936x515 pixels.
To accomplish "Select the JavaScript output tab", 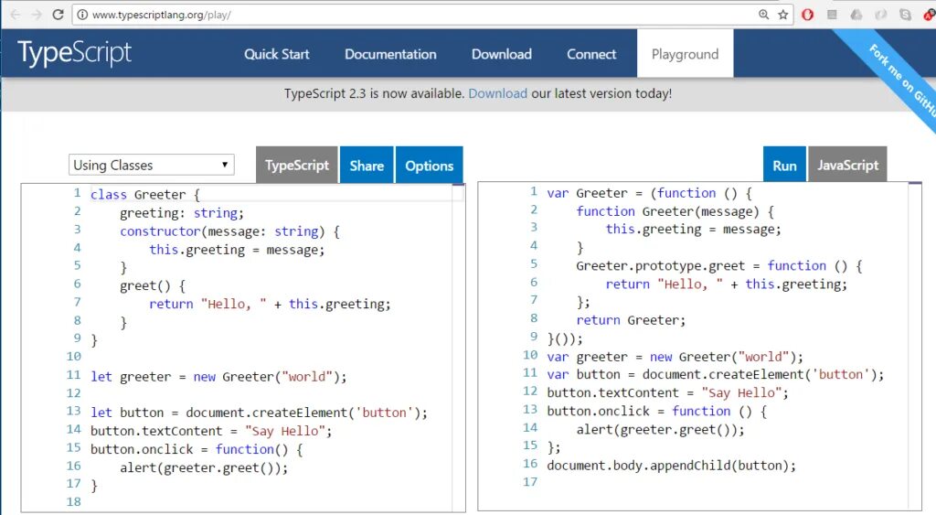I will (x=847, y=165).
